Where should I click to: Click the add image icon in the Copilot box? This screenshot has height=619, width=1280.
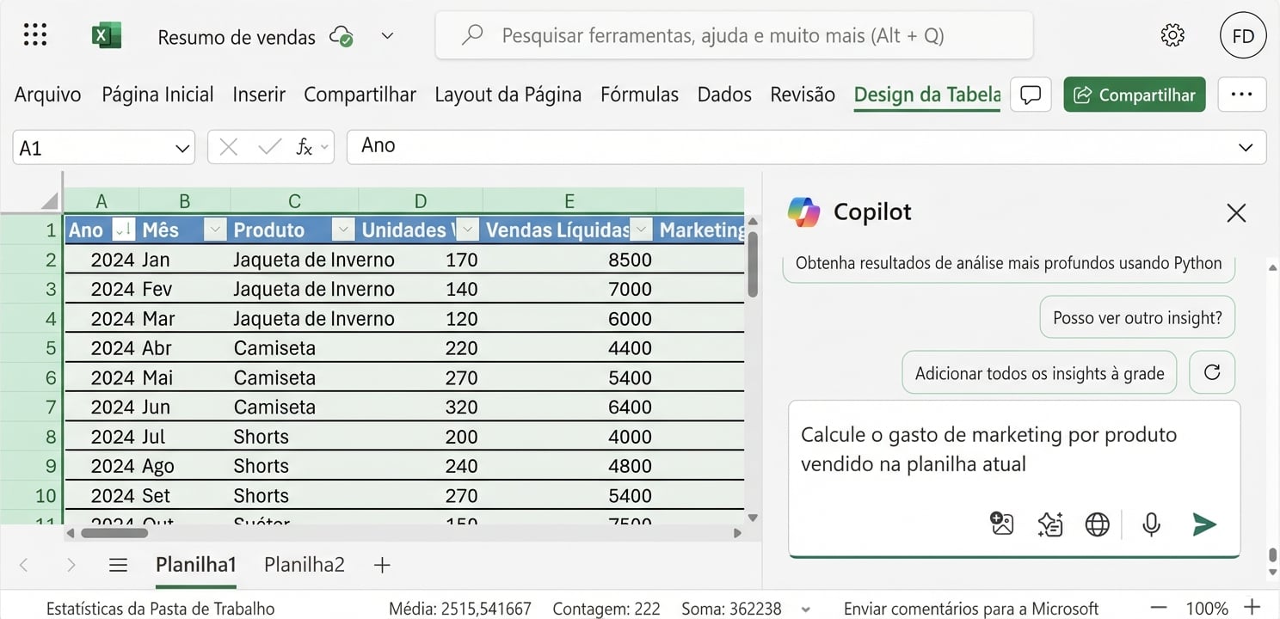coord(1001,522)
